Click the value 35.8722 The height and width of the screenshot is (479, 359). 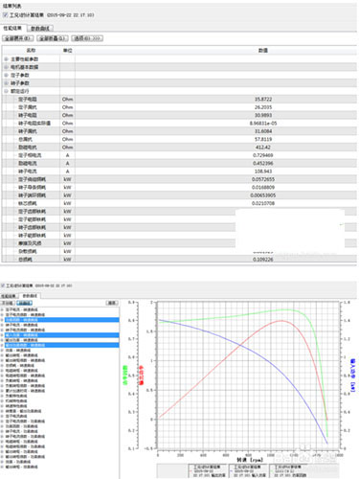263,99
